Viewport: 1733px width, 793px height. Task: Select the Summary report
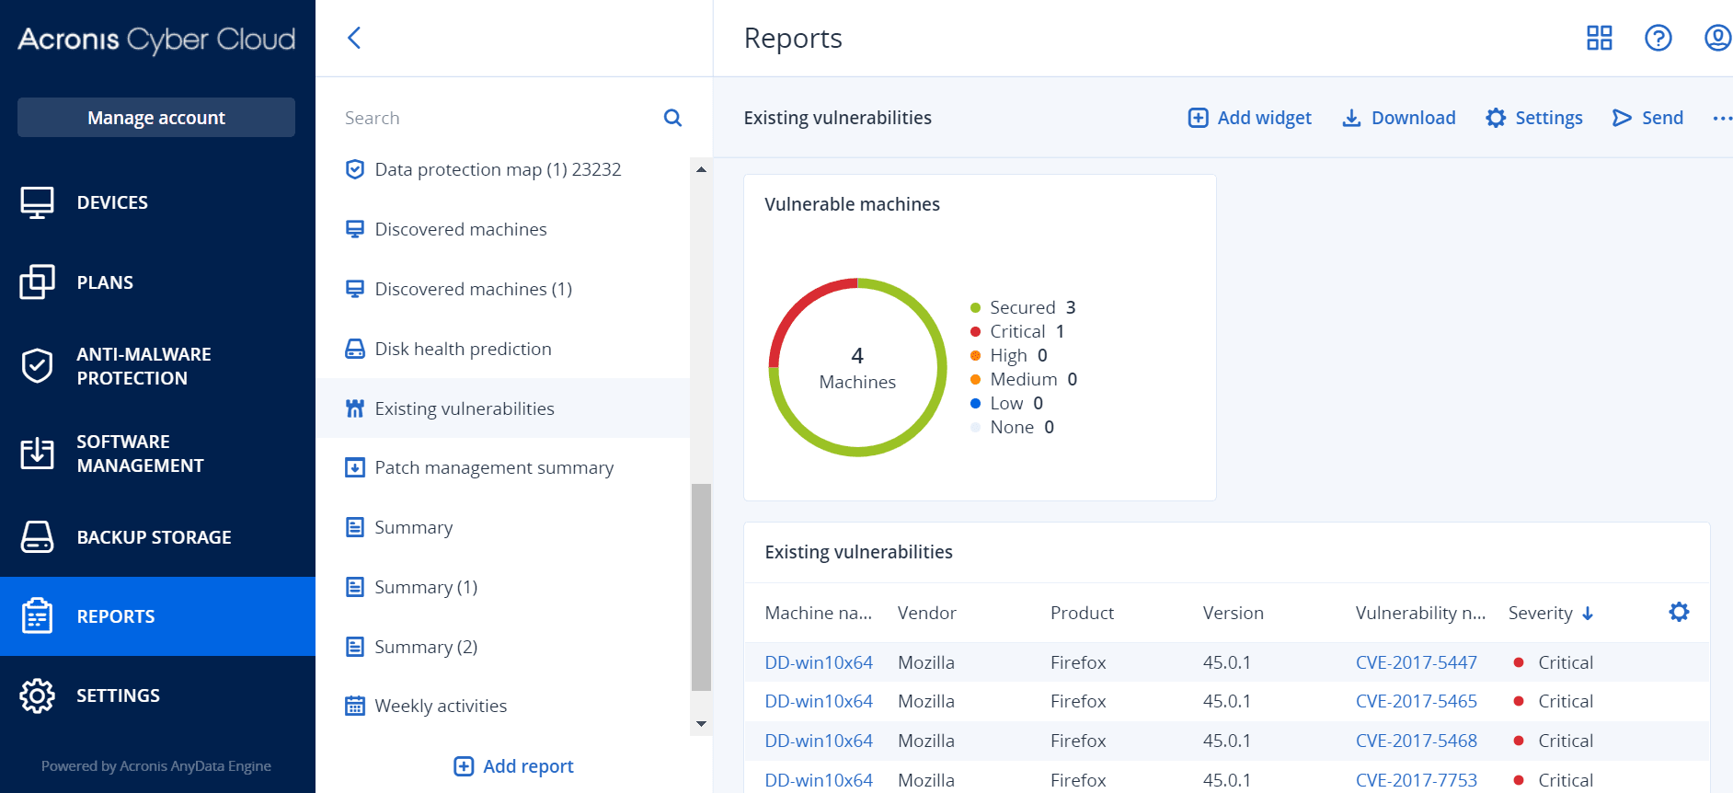click(x=502, y=527)
